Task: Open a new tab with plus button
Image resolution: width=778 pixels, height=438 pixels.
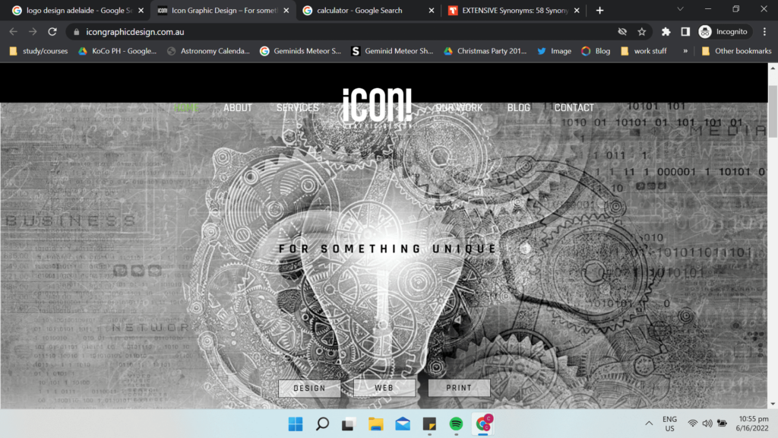Action: [x=600, y=11]
